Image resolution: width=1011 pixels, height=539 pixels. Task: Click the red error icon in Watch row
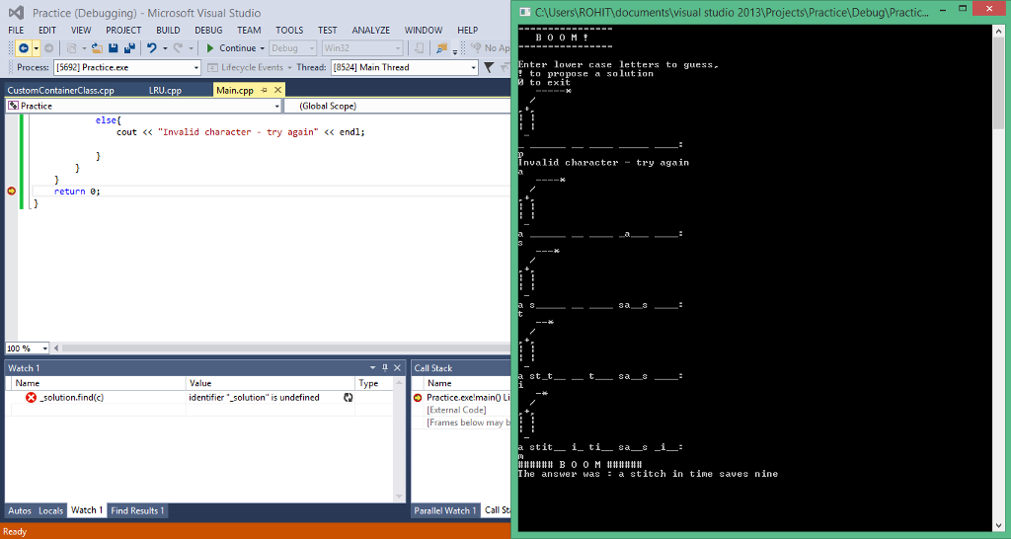pos(31,397)
